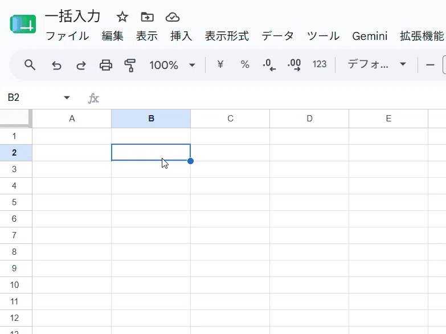
Task: Select row 10 header
Action: tap(16, 285)
